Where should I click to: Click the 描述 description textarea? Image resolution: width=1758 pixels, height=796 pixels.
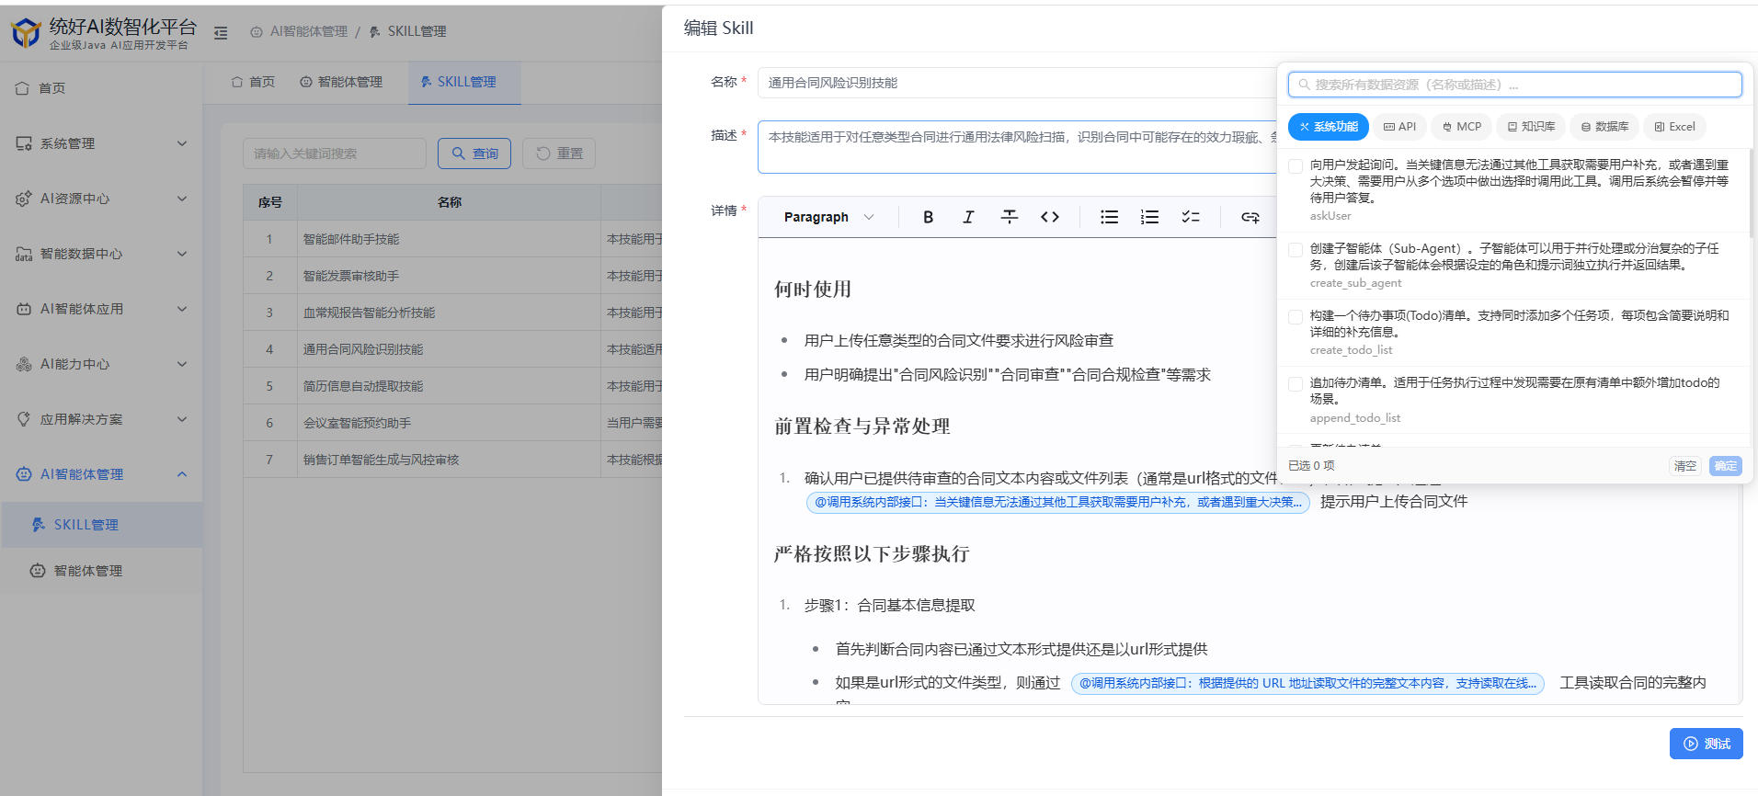coord(1016,147)
